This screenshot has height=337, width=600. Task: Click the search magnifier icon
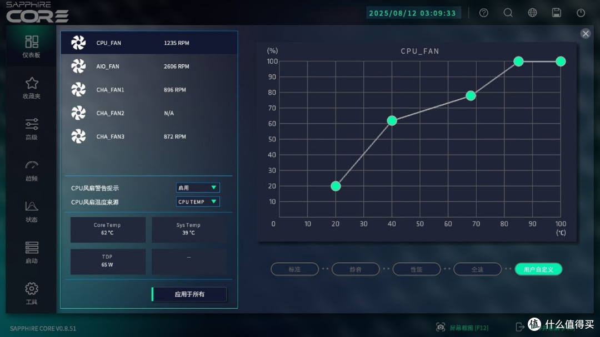(508, 13)
